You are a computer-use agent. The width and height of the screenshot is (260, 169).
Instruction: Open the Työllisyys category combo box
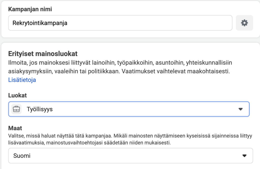pyautogui.click(x=129, y=109)
